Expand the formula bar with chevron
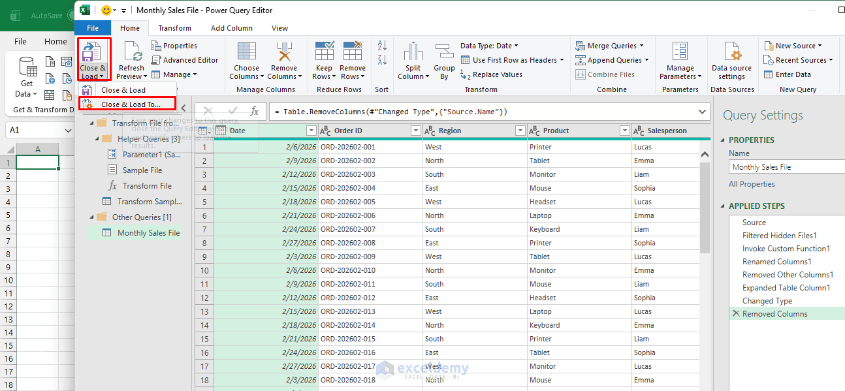845x391 pixels. coord(703,112)
